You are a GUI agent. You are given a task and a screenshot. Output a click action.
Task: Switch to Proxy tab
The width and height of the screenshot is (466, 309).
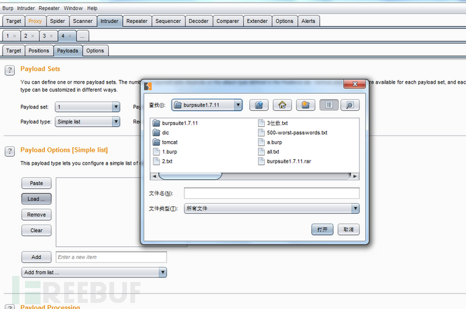pos(35,21)
